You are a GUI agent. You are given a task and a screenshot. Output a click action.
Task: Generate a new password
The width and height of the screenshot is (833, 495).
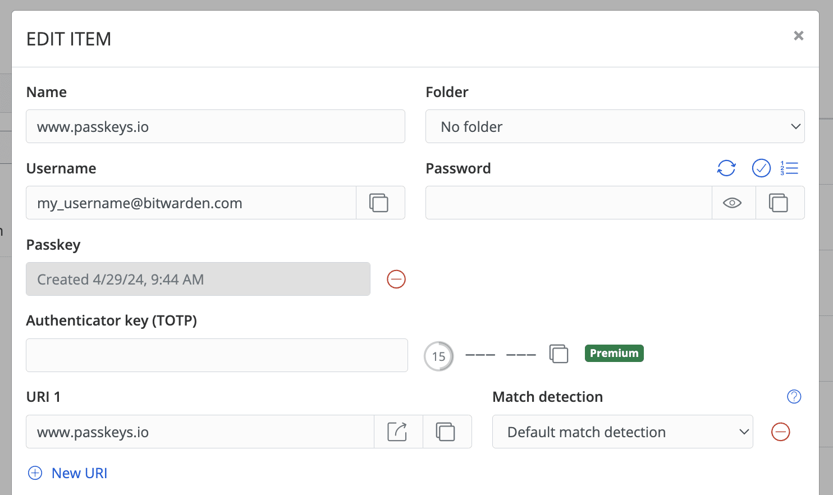726,168
